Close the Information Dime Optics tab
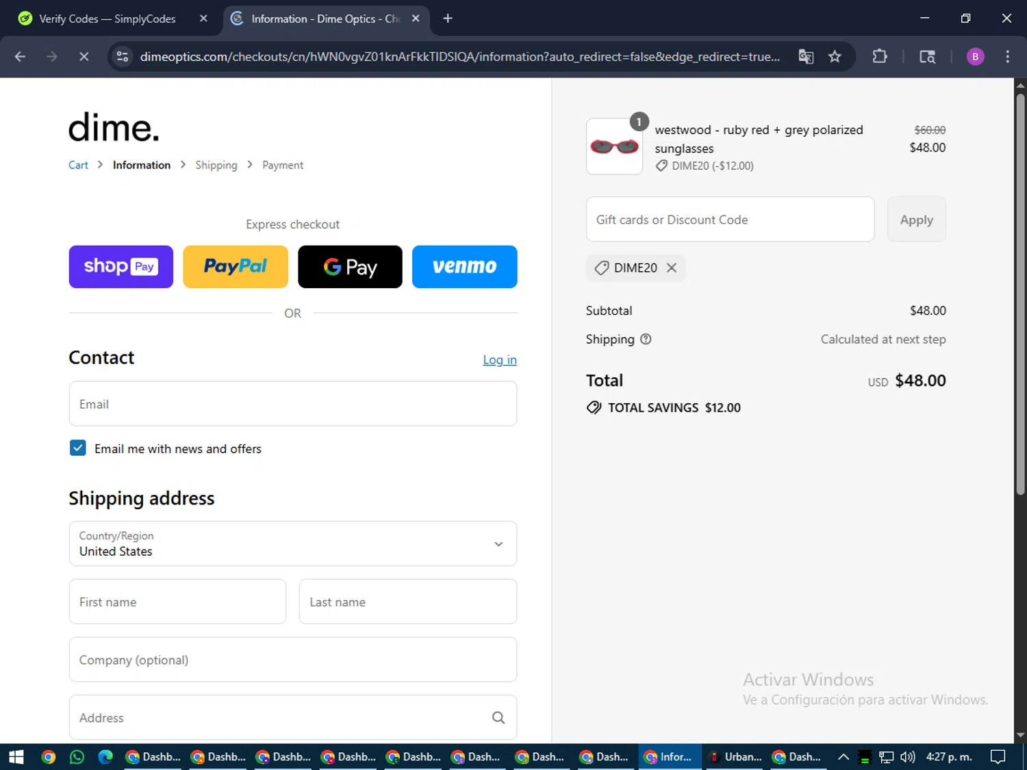The width and height of the screenshot is (1027, 770). (x=416, y=18)
